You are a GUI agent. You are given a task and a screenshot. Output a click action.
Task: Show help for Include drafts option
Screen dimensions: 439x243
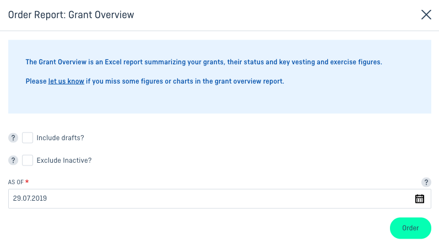13,137
